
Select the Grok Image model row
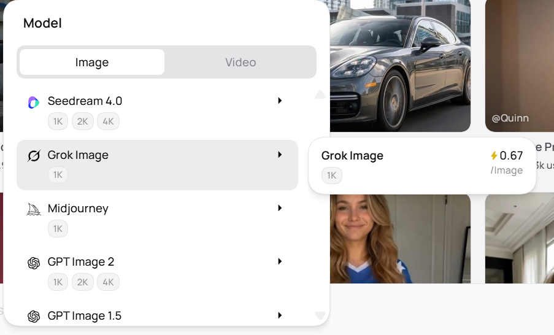point(157,165)
